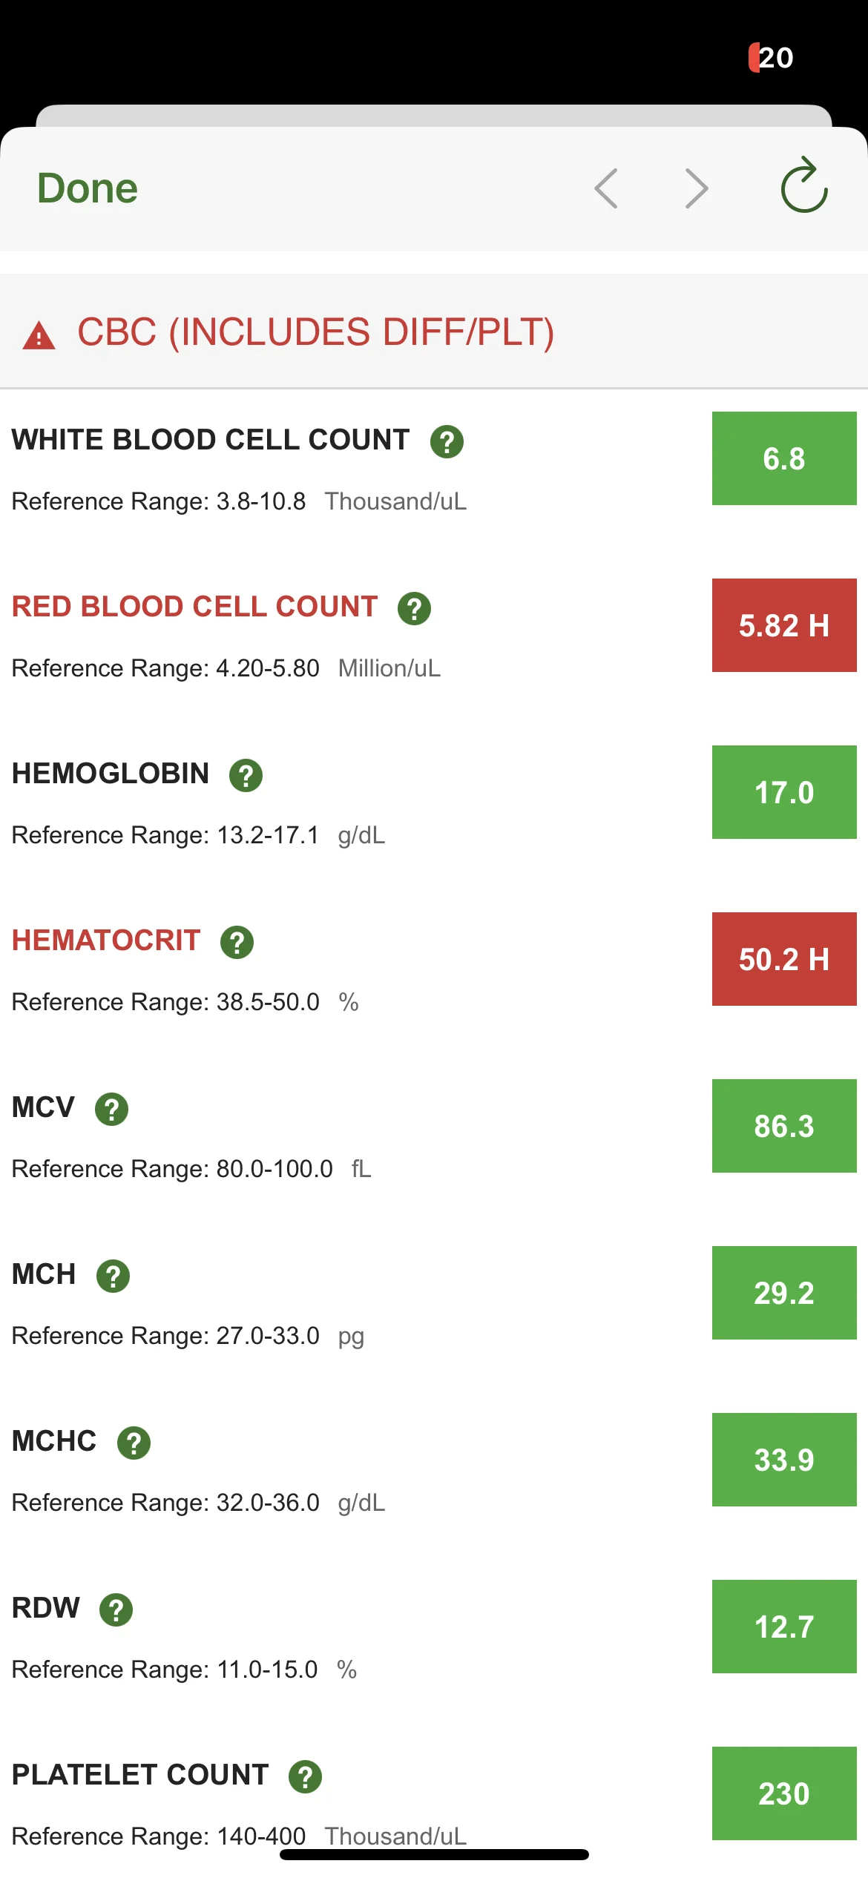Reload the page with refresh icon
The image size is (868, 1878).
point(804,185)
